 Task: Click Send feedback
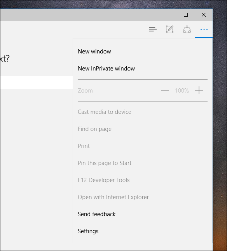pyautogui.click(x=96, y=214)
